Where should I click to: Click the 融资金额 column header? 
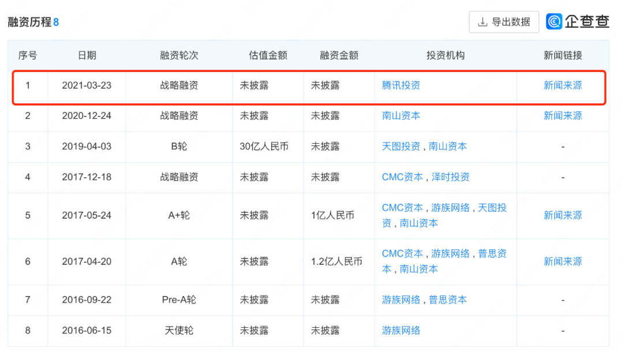pyautogui.click(x=339, y=55)
